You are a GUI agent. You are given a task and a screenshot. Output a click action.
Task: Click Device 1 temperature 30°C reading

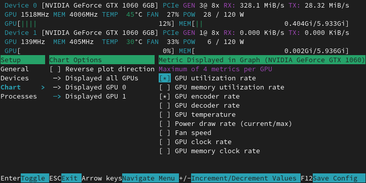[x=134, y=42]
